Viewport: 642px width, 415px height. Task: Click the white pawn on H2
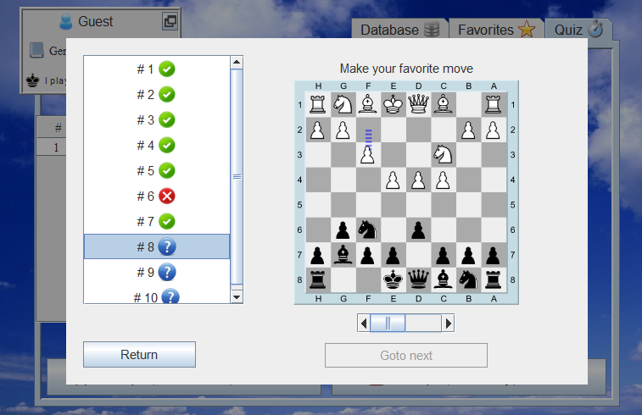coord(318,130)
